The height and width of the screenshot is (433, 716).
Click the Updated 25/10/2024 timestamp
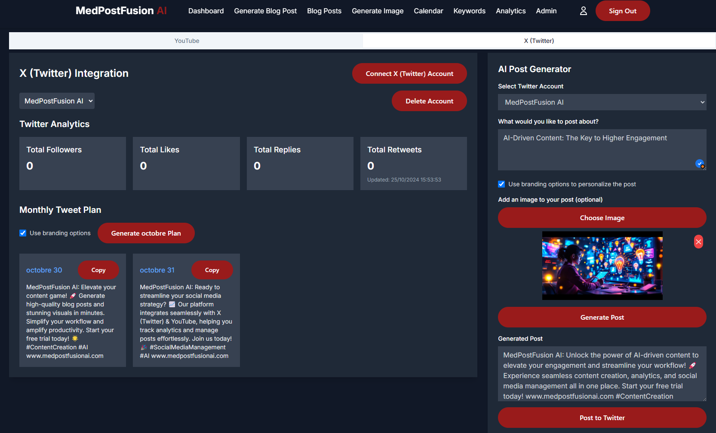(x=404, y=180)
